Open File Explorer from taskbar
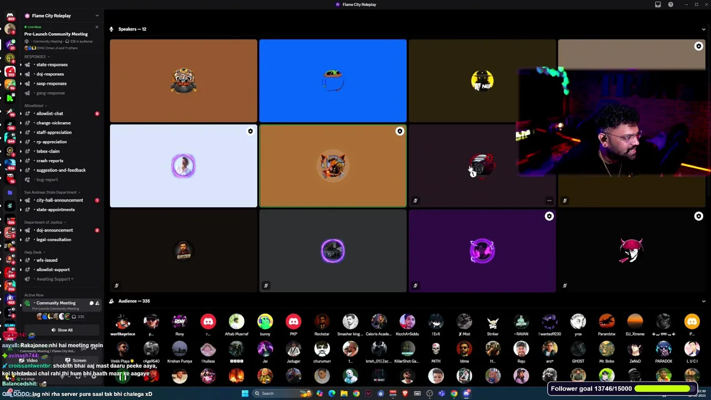 tap(344, 393)
